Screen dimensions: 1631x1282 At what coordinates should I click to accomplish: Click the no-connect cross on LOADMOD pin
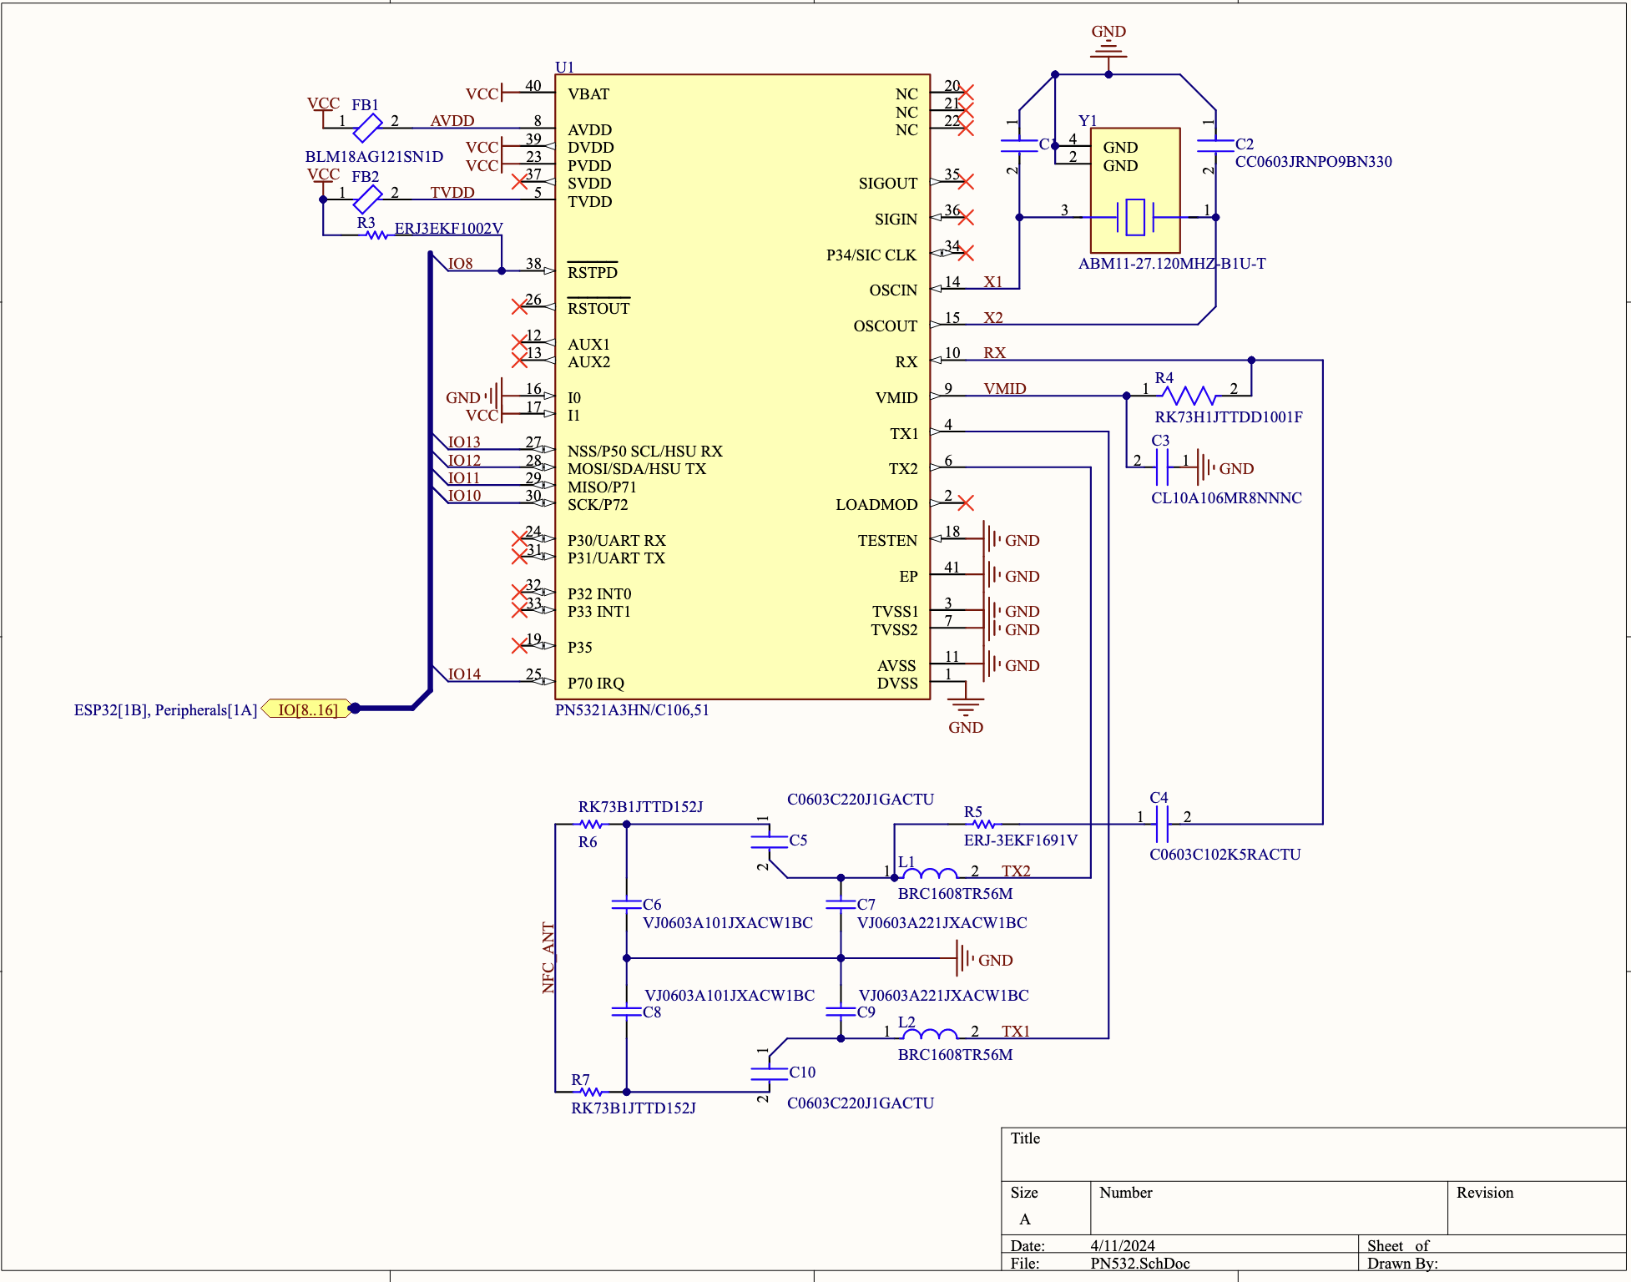tap(966, 503)
